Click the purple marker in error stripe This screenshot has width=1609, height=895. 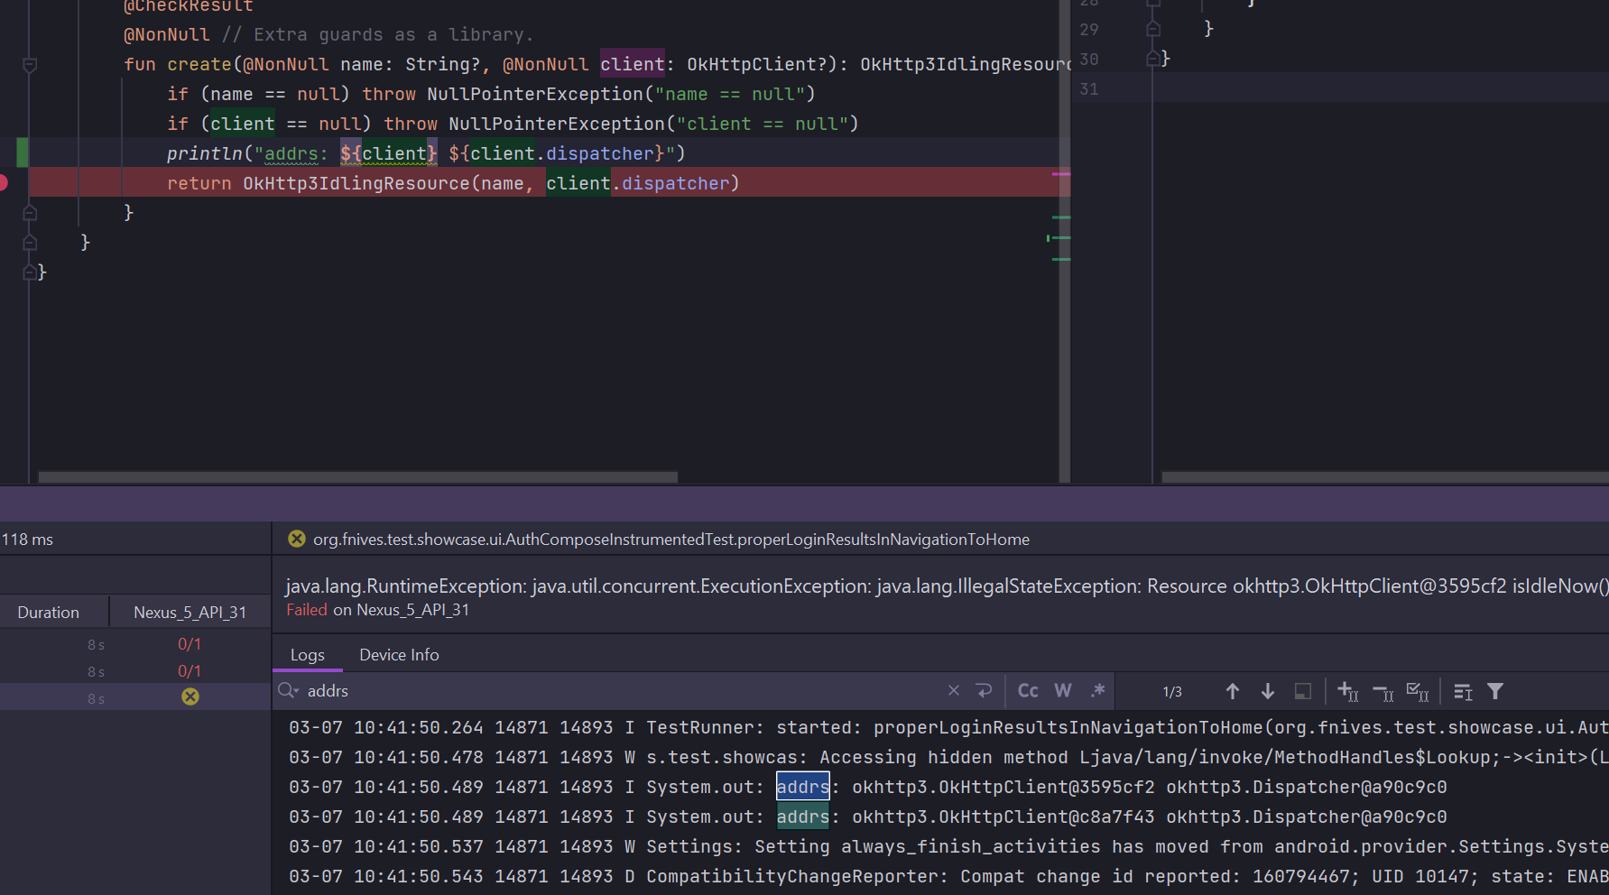[1061, 174]
